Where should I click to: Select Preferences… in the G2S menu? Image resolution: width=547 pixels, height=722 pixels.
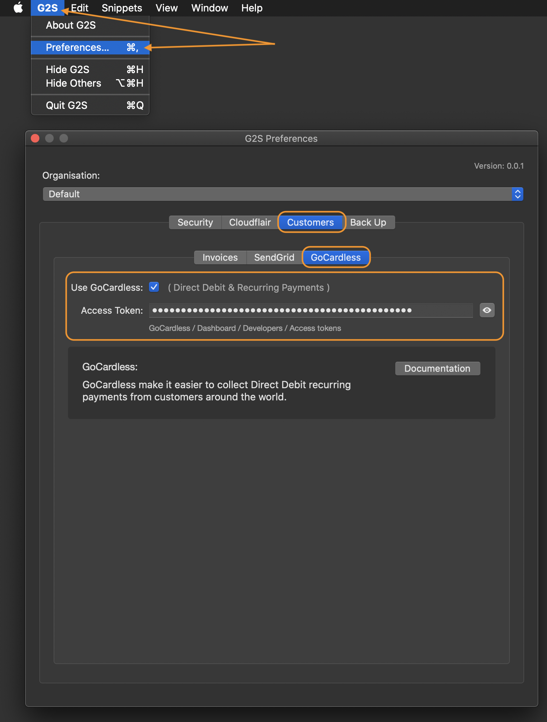pos(90,47)
